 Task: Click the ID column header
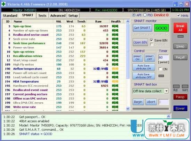point(7,21)
